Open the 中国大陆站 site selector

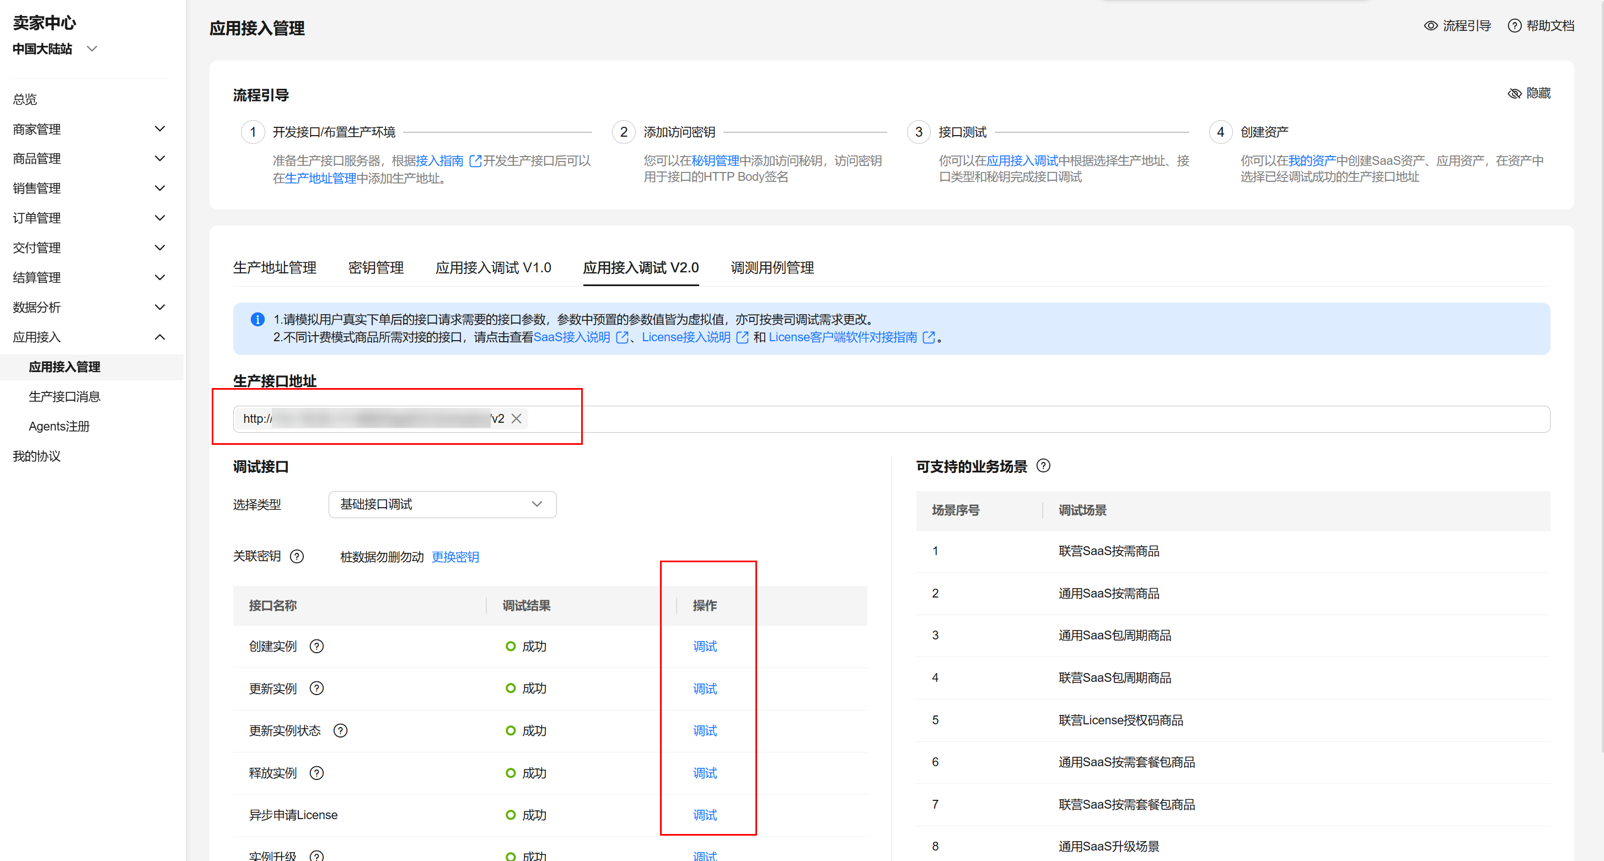(55, 49)
